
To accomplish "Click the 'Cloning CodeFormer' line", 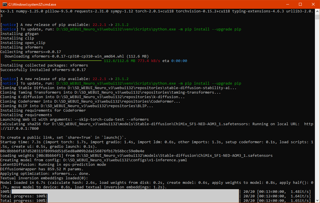I will pos(90,101).
